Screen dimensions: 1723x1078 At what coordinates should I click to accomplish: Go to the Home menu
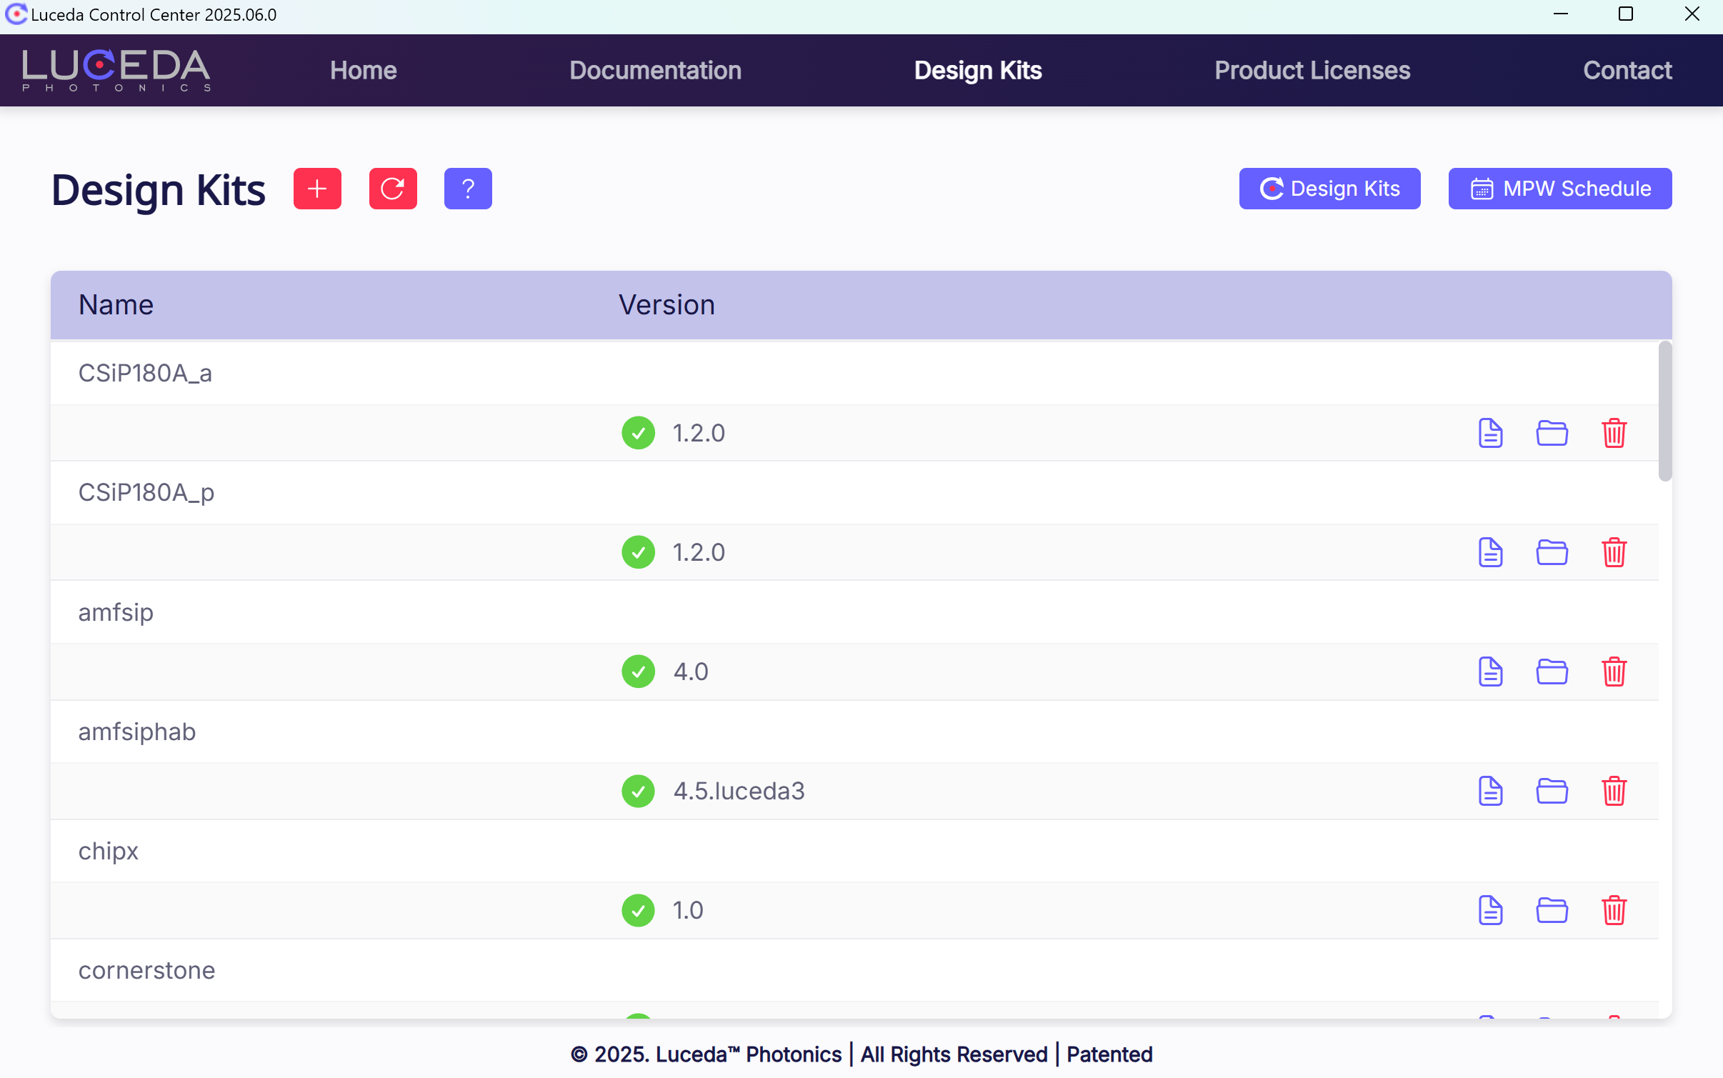coord(363,70)
